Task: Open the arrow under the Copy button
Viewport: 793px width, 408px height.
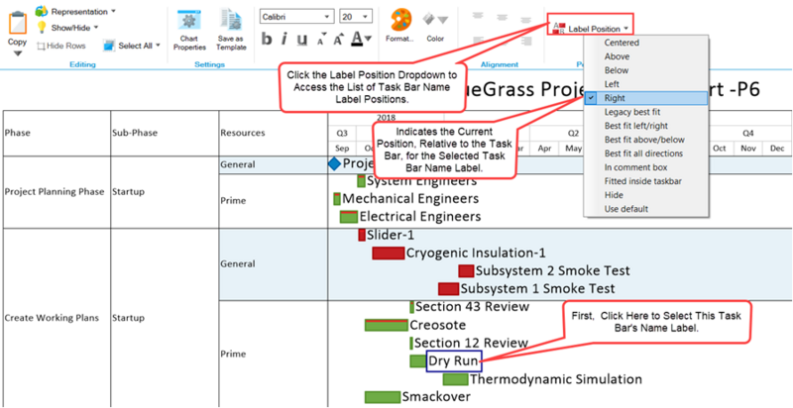Action: 17,53
